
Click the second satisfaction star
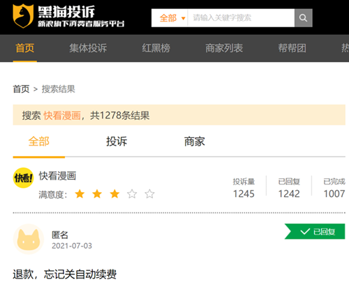97,194
